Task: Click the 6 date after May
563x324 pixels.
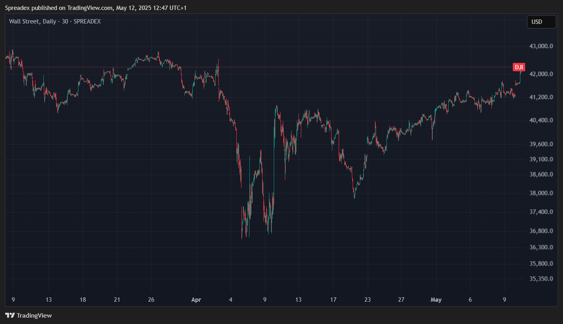Action: (470, 300)
